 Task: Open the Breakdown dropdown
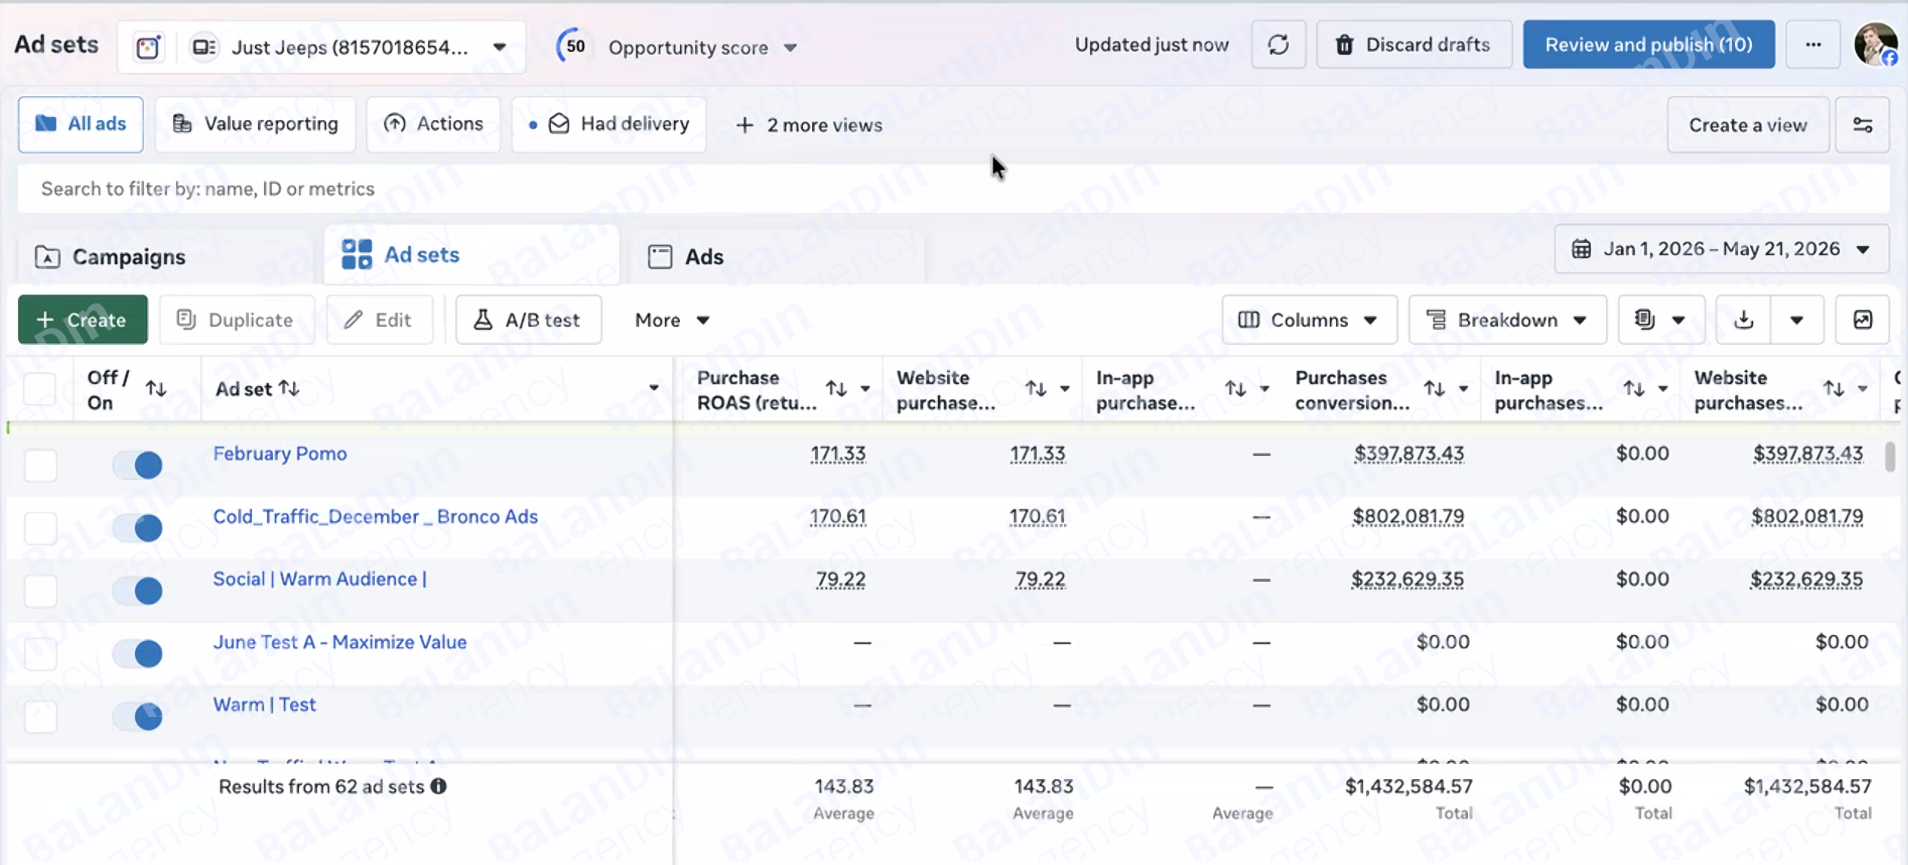point(1507,320)
